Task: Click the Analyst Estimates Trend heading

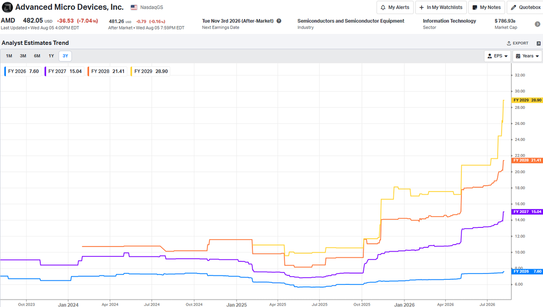Action: [x=35, y=43]
